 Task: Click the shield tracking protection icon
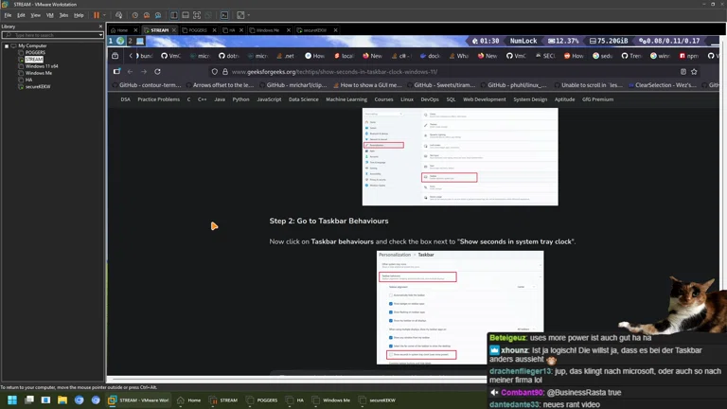click(214, 72)
